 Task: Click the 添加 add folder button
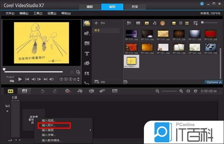[100, 23]
